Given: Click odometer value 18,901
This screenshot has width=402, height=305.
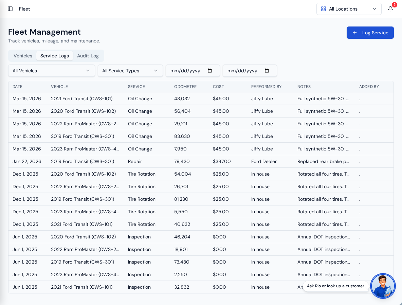Looking at the screenshot, I should click(x=181, y=249).
